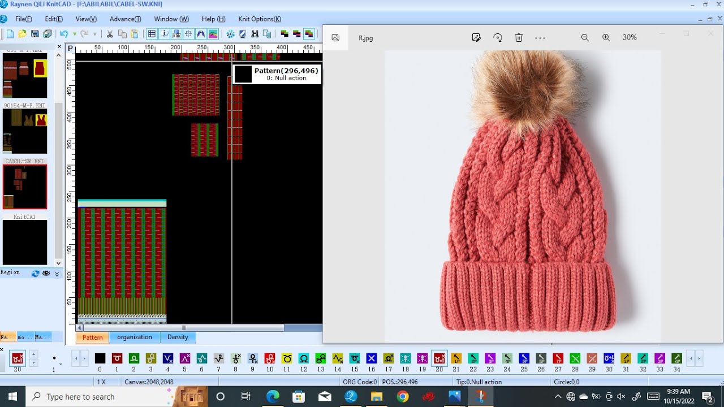Expand the Region panel double chevron

57,274
